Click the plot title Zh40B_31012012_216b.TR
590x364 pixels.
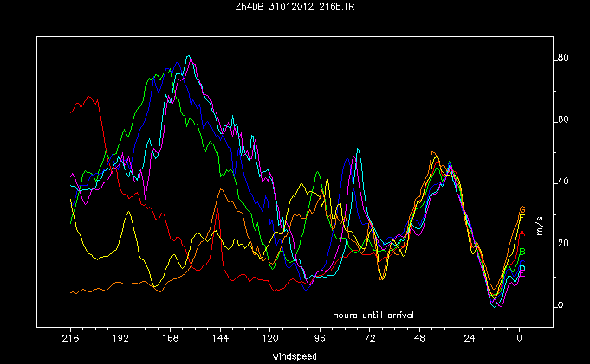click(295, 7)
